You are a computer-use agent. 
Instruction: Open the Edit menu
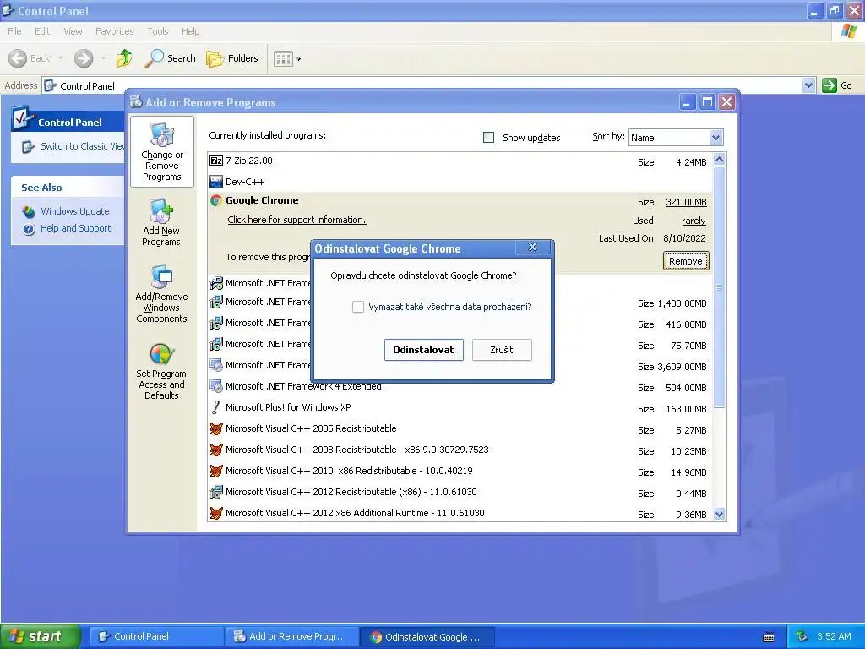click(42, 31)
